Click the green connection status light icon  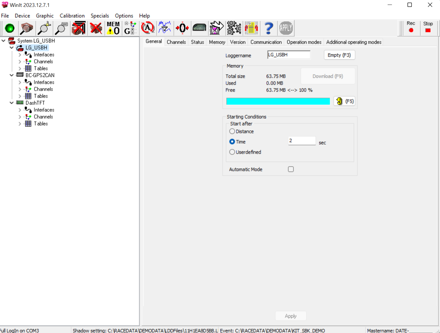point(10,28)
